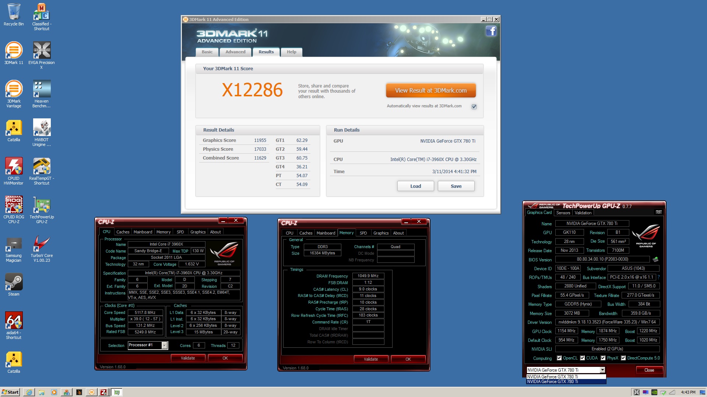Click the Show Desktop icon beside the clock
The height and width of the screenshot is (397, 707).
703,392
